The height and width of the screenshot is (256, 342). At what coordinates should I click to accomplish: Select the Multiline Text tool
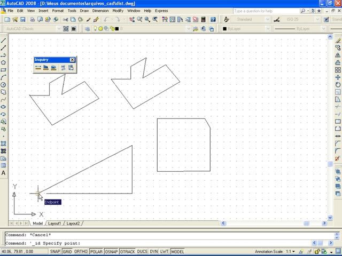point(3,173)
